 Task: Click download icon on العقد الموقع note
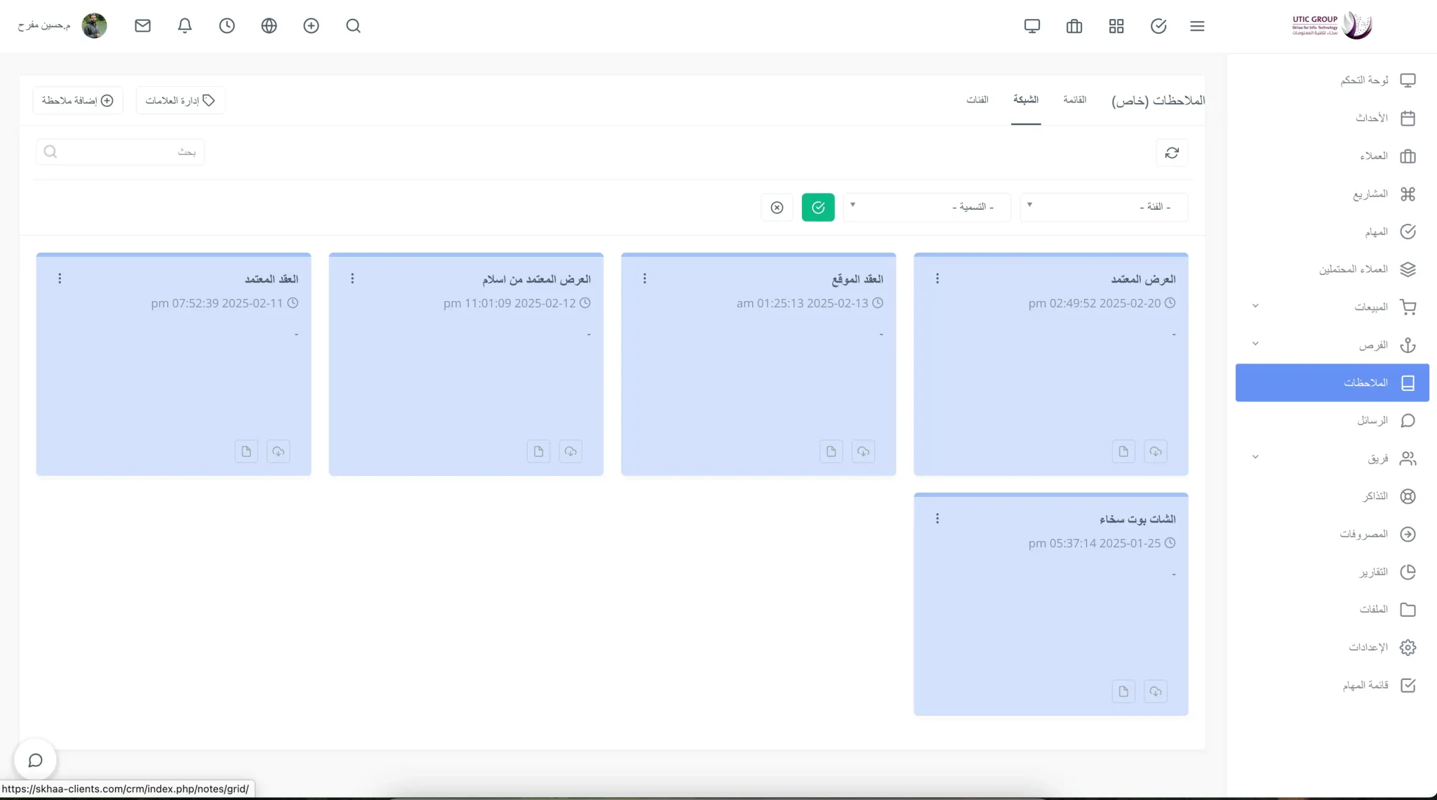[x=863, y=451]
